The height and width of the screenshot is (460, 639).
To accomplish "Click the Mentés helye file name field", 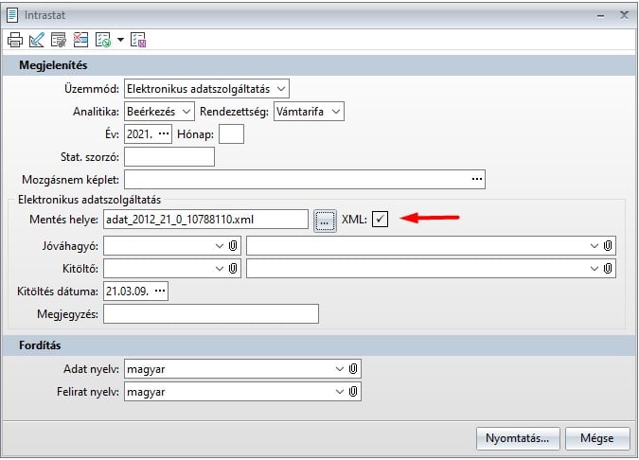I will pyautogui.click(x=205, y=220).
